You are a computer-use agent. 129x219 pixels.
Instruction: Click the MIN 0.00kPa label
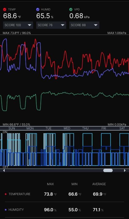coord(117,124)
